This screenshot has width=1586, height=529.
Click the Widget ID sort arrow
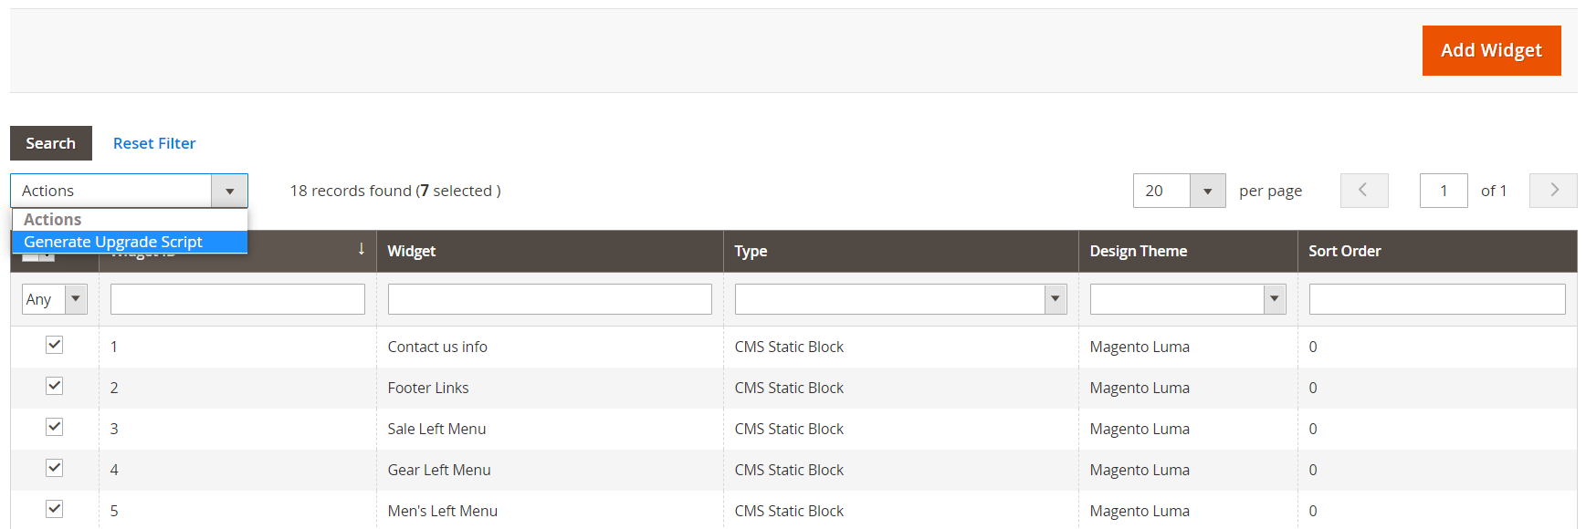click(x=362, y=249)
